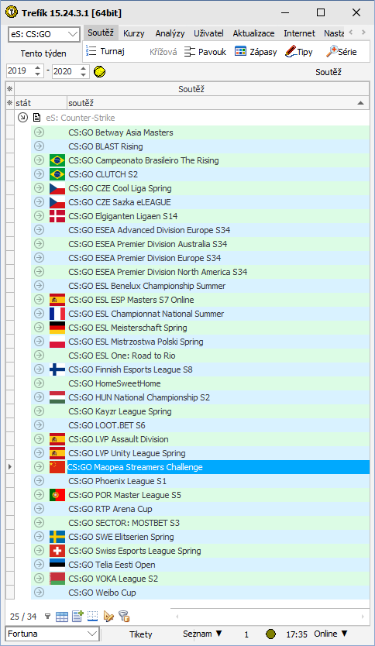Open the Tipy tips tool
This screenshot has height=646, width=375.
299,52
